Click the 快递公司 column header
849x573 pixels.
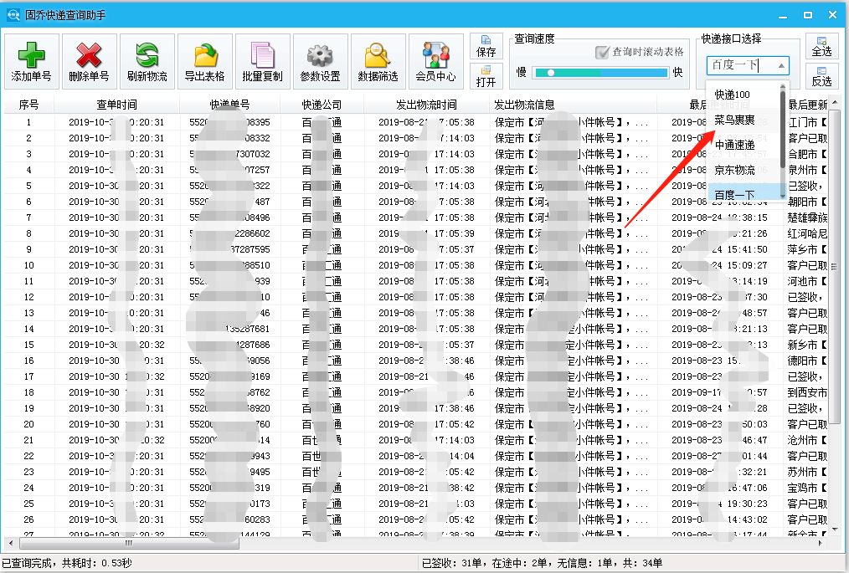coord(322,105)
